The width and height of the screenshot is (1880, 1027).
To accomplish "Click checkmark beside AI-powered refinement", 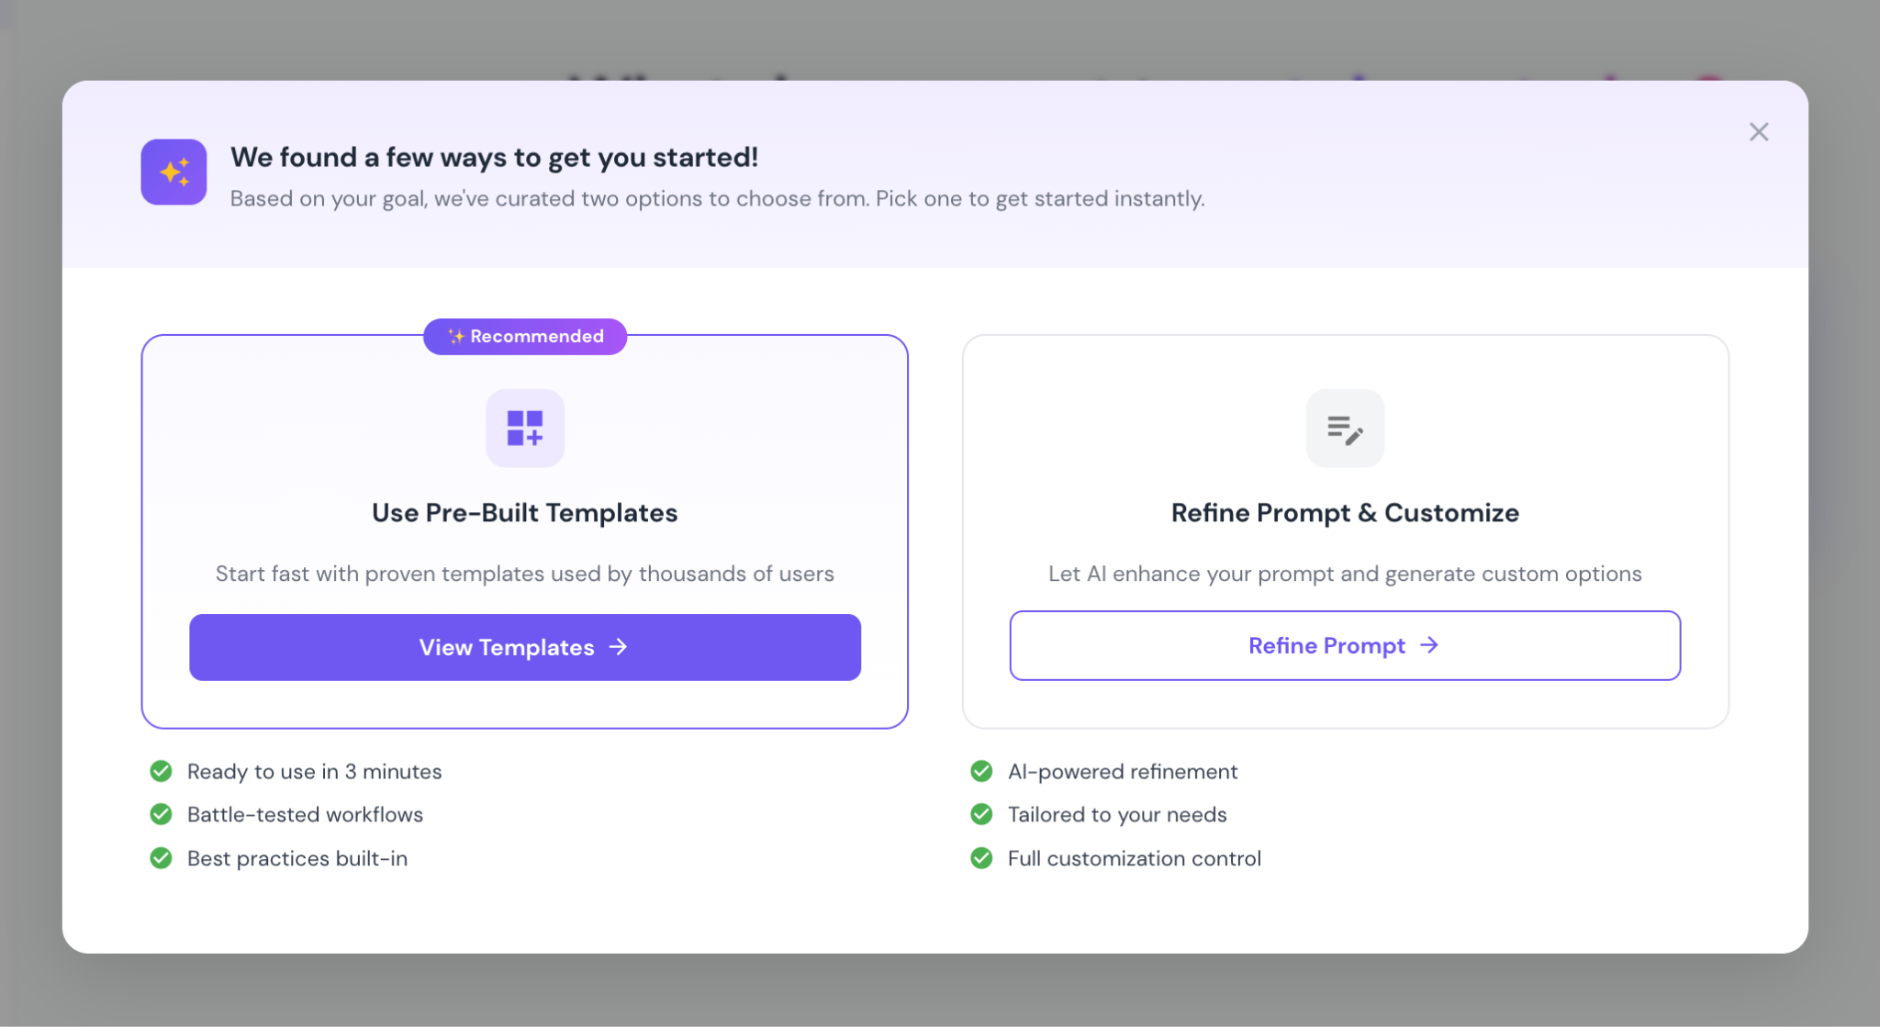I will tap(981, 771).
